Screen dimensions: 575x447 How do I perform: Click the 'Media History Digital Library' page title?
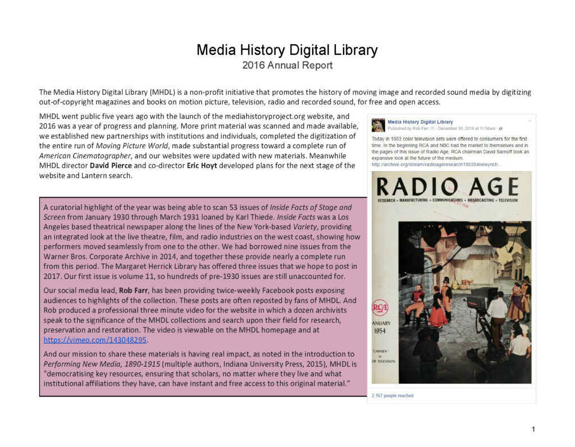(x=287, y=50)
